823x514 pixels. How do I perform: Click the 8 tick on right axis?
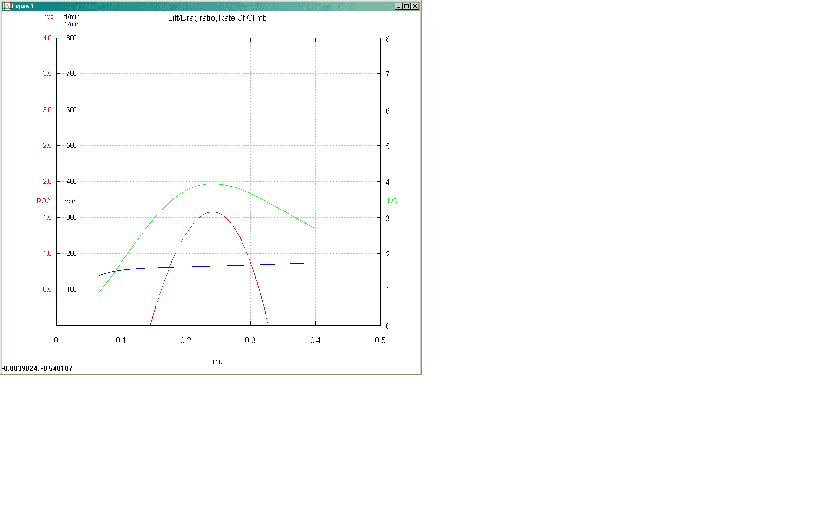387,39
